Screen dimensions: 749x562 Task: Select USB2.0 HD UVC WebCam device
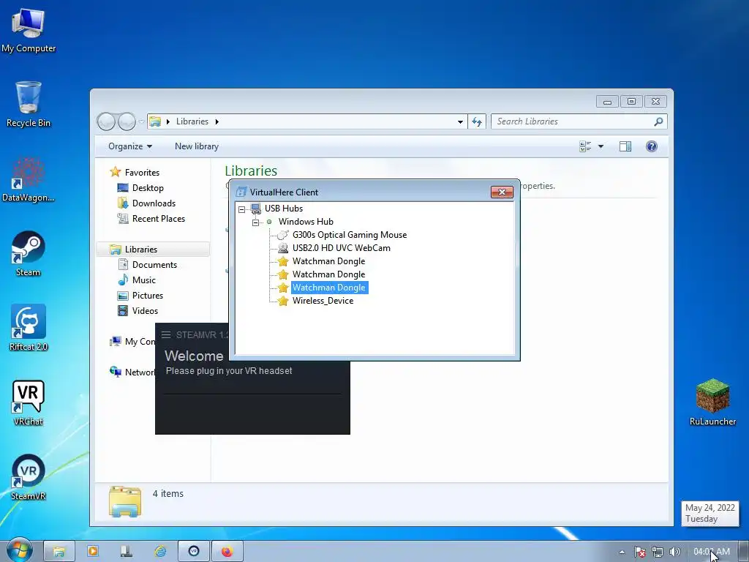click(341, 248)
